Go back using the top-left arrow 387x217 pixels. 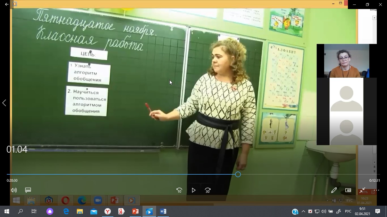click(x=7, y=4)
